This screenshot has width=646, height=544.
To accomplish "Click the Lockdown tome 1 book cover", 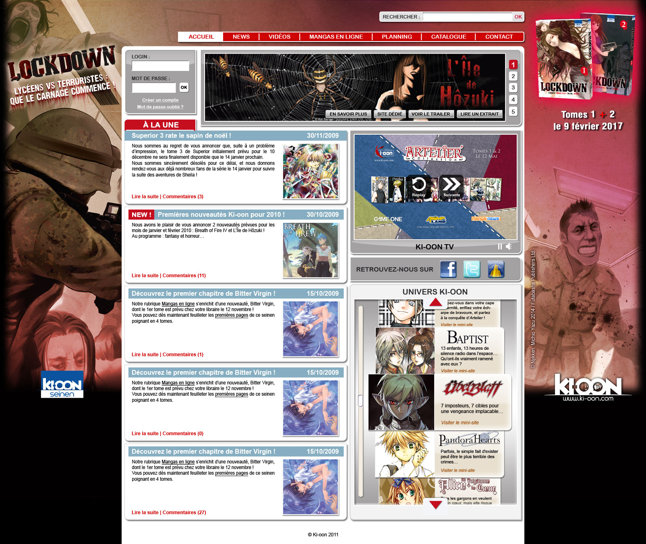I will point(564,60).
